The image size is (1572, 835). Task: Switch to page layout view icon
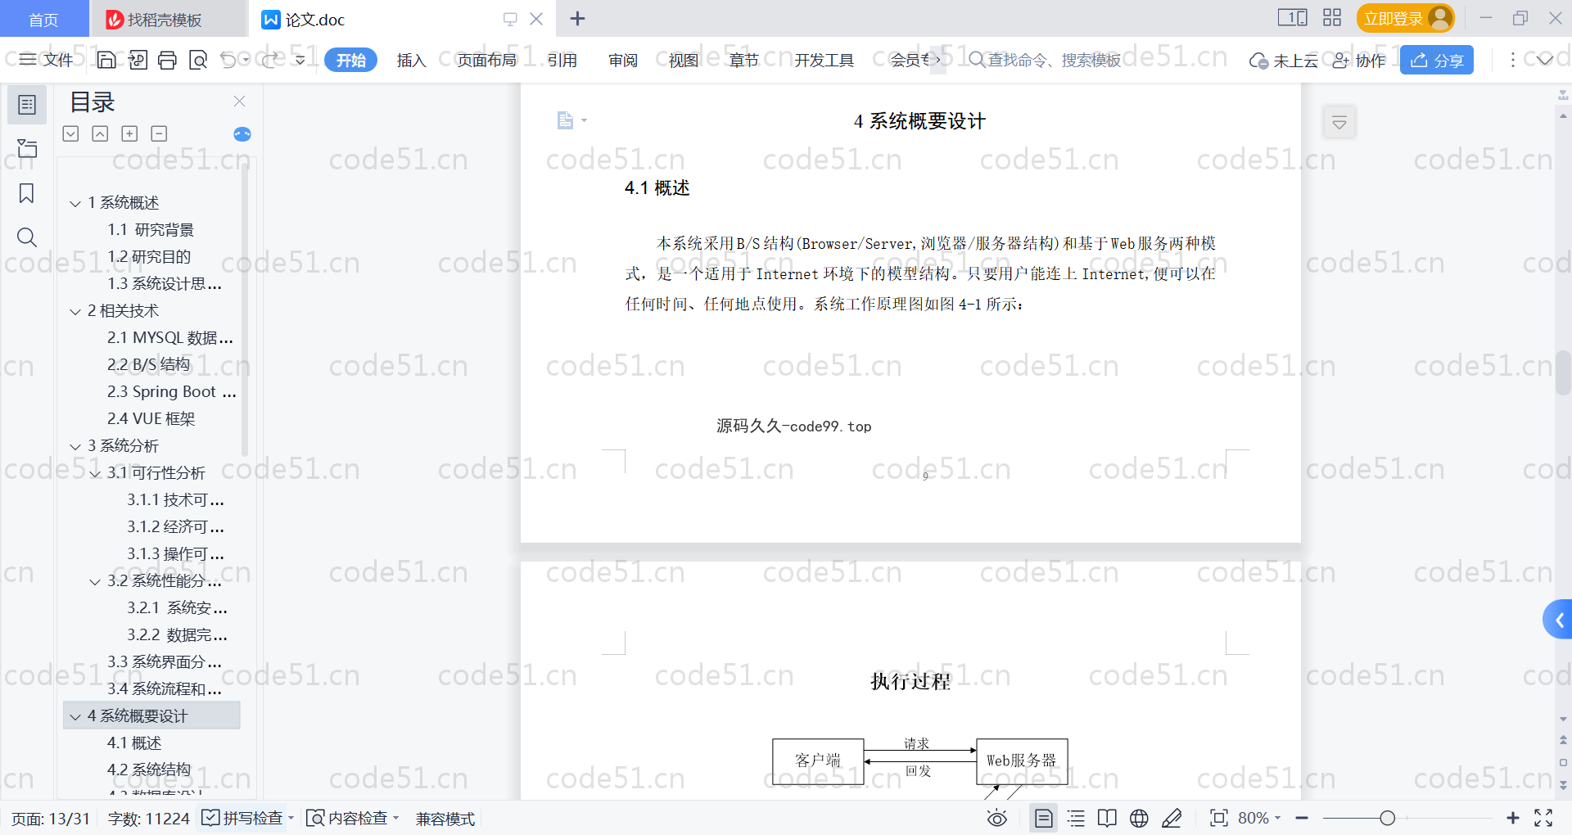[1043, 818]
